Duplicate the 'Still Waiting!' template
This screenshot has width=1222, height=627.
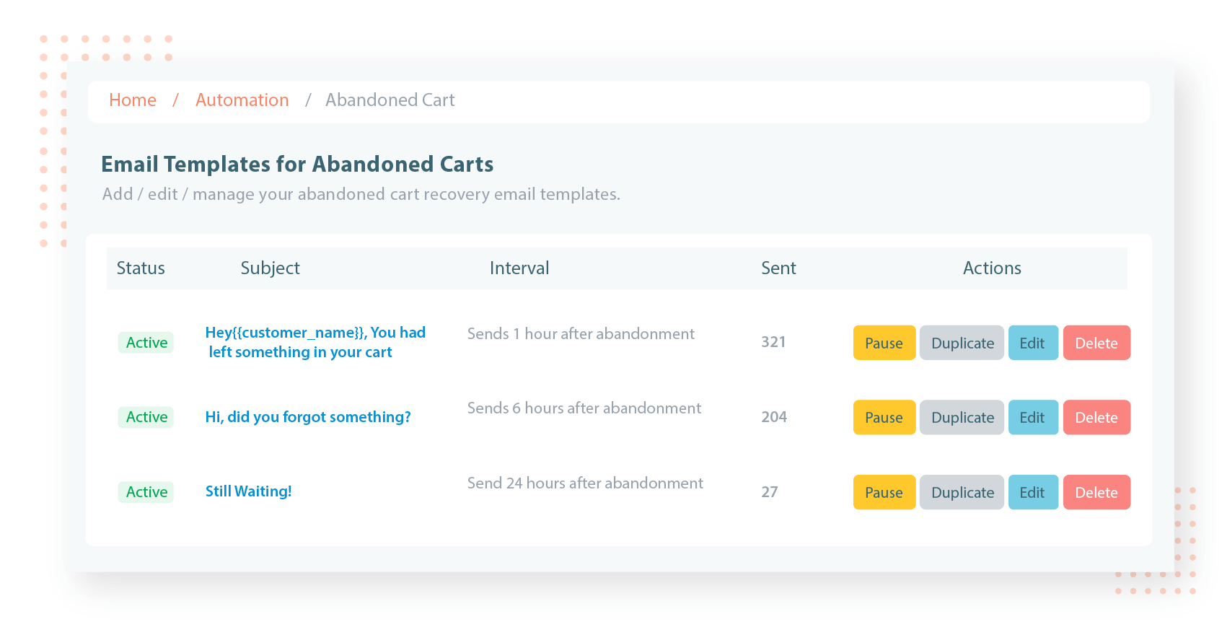[962, 492]
